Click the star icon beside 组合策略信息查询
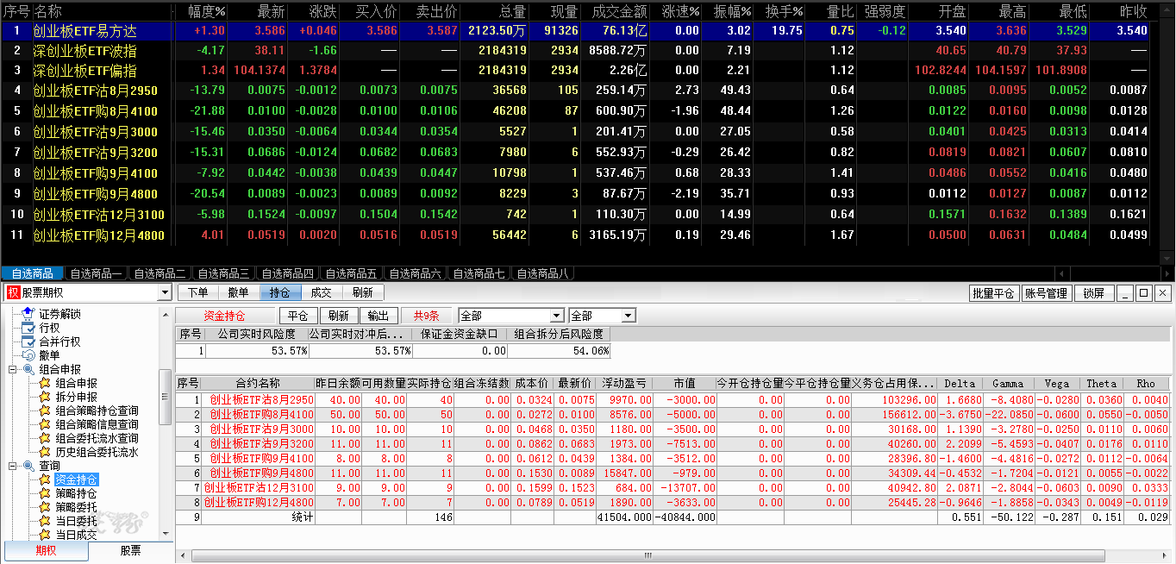The width and height of the screenshot is (1176, 564). [45, 424]
